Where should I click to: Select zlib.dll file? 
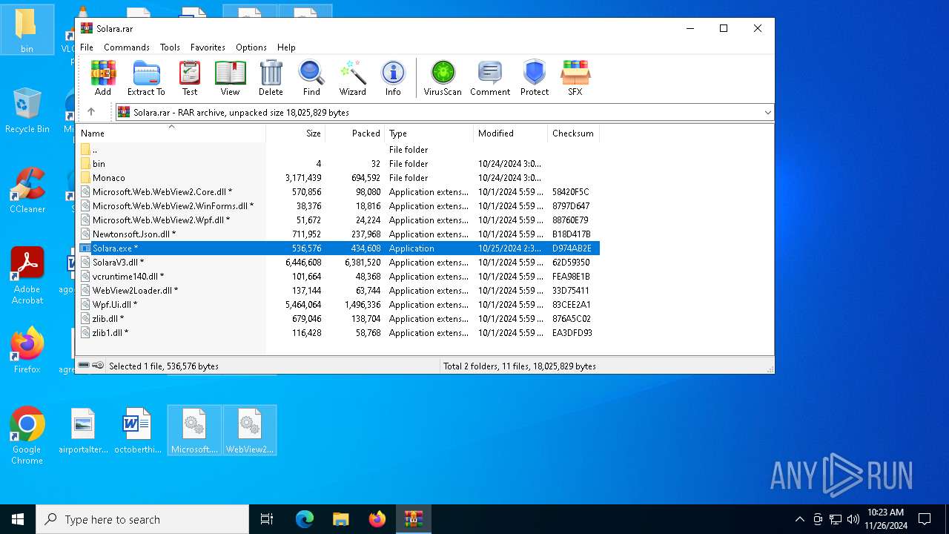click(x=338, y=319)
